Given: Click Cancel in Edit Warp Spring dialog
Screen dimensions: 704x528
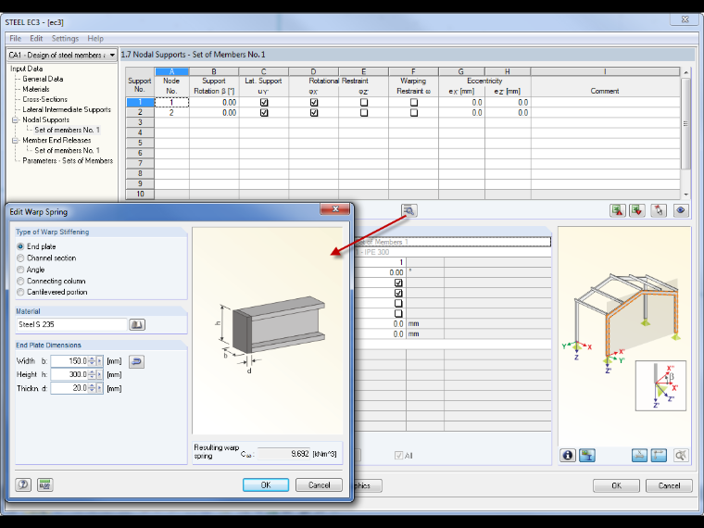Looking at the screenshot, I should pyautogui.click(x=320, y=484).
